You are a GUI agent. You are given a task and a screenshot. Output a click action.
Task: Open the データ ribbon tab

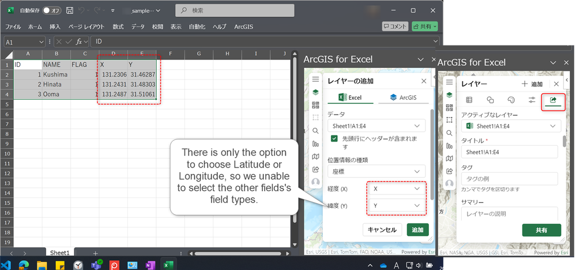(138, 27)
